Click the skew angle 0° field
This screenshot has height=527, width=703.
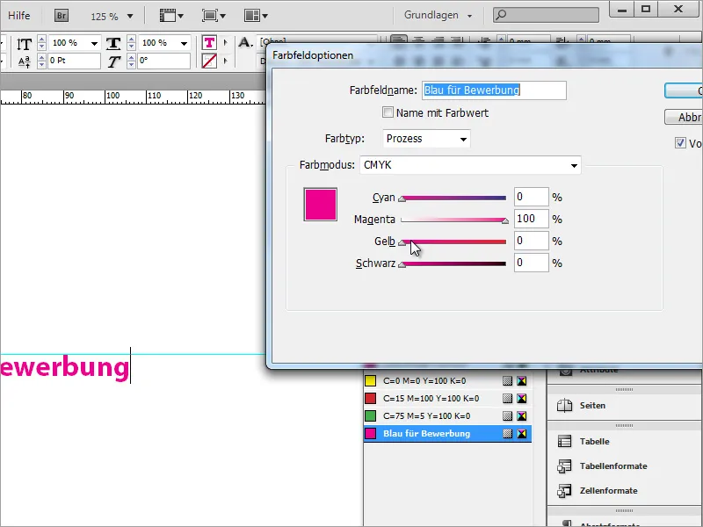click(163, 61)
